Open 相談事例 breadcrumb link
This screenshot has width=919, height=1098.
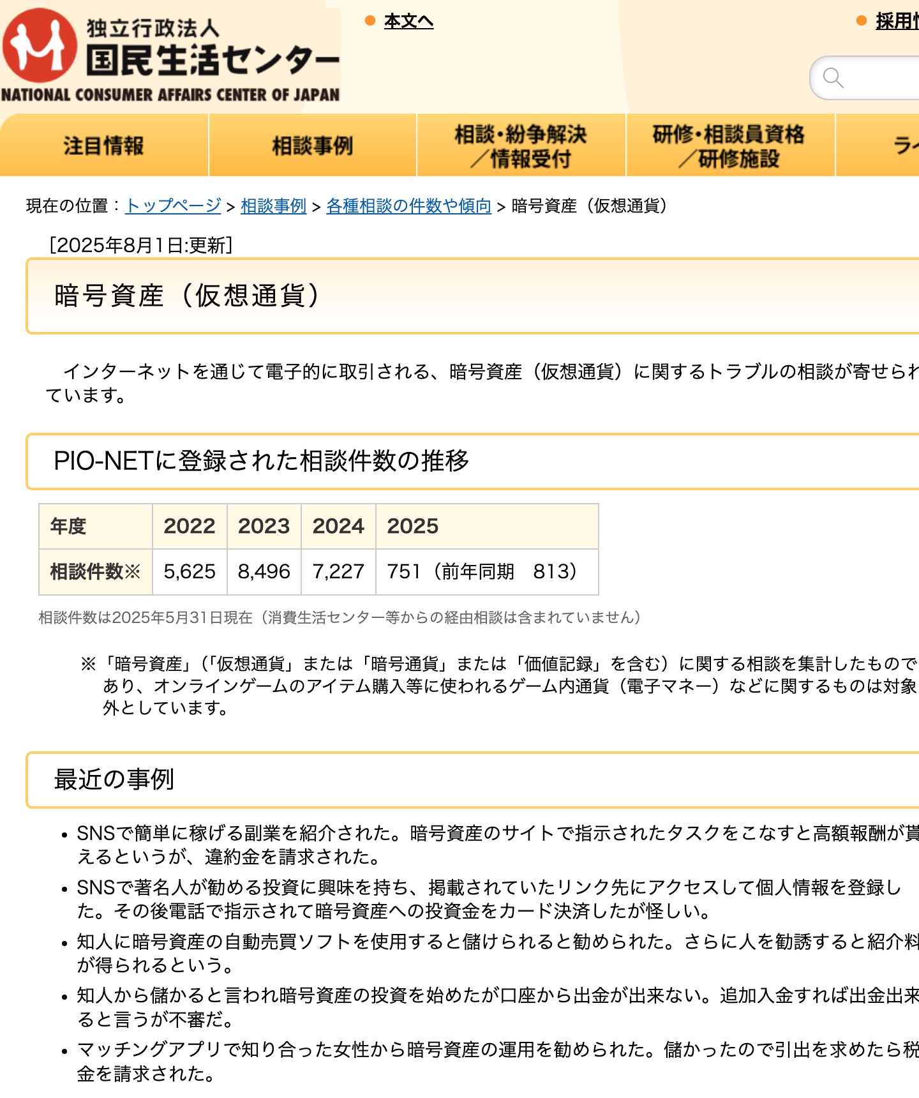[x=274, y=206]
